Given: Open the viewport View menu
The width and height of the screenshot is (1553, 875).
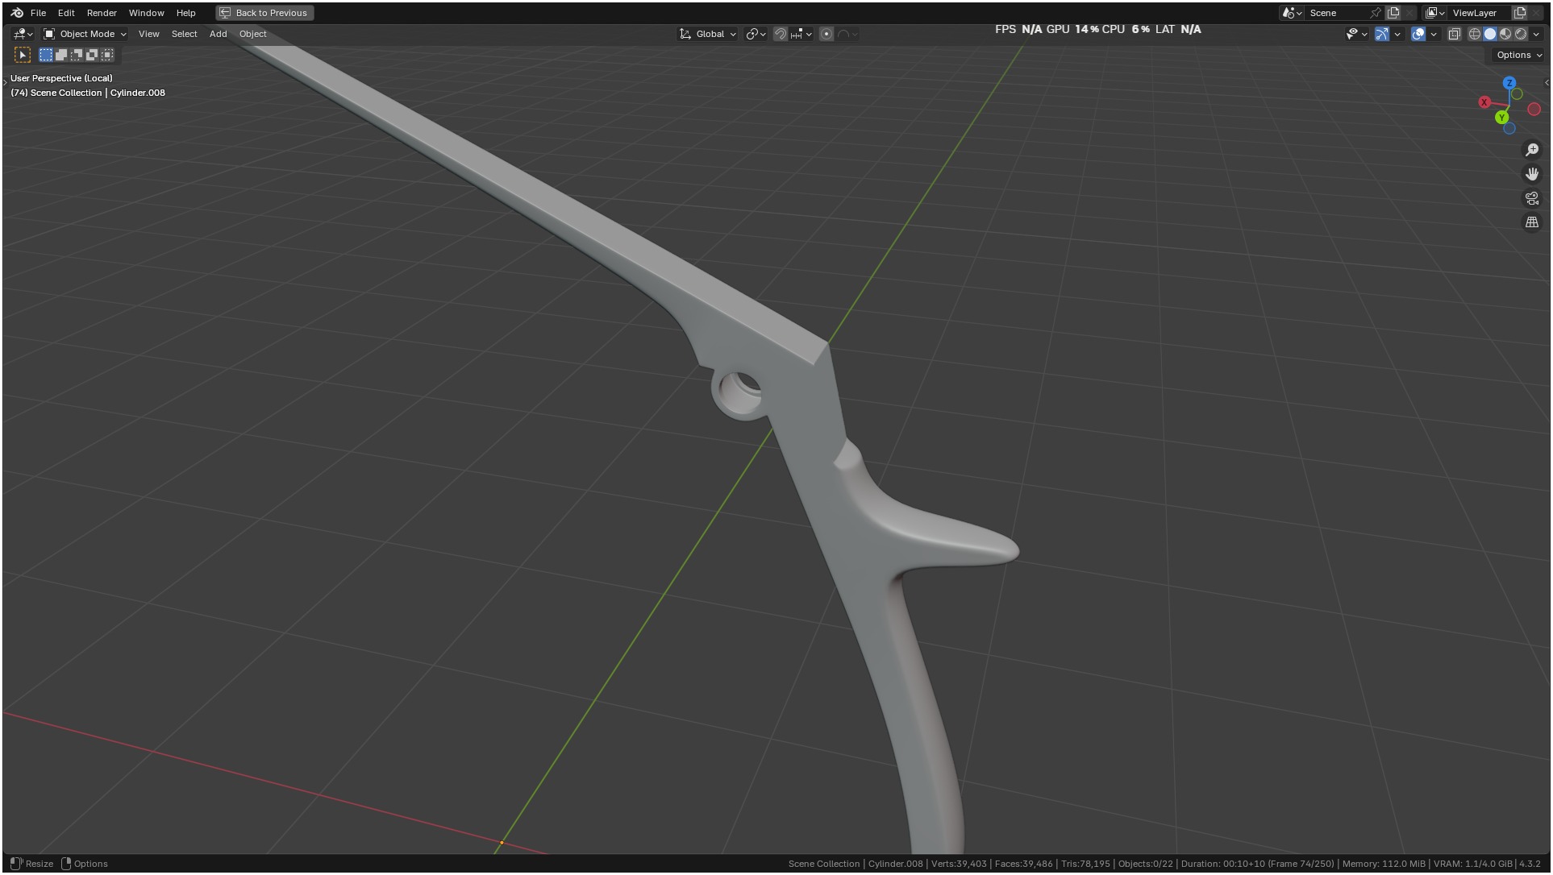Looking at the screenshot, I should point(148,34).
